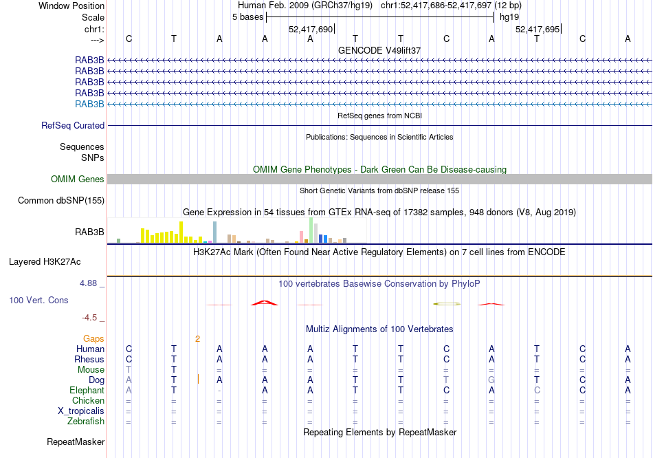The height and width of the screenshot is (458, 653).
Task: Click the orange gap count 2
Action: coord(197,339)
